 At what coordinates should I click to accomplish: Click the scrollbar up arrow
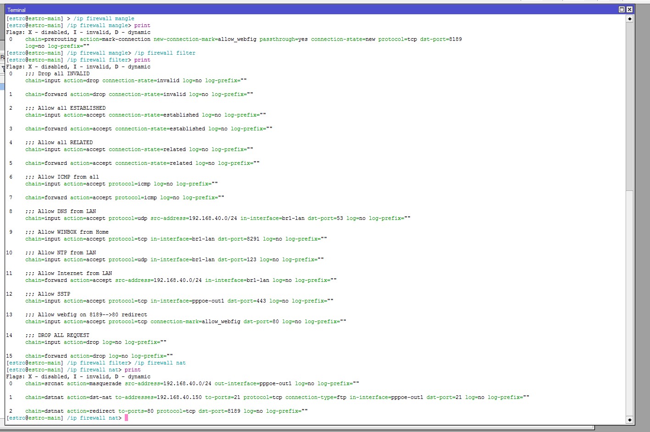630,19
